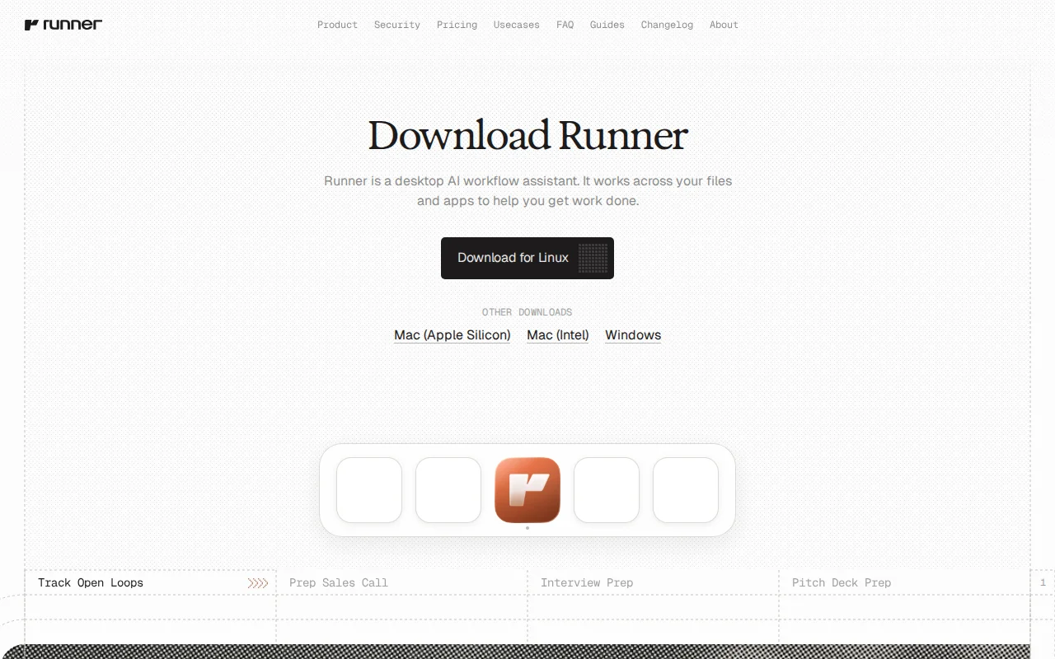
Task: Switch to the Interview Prep tab
Action: (x=653, y=582)
